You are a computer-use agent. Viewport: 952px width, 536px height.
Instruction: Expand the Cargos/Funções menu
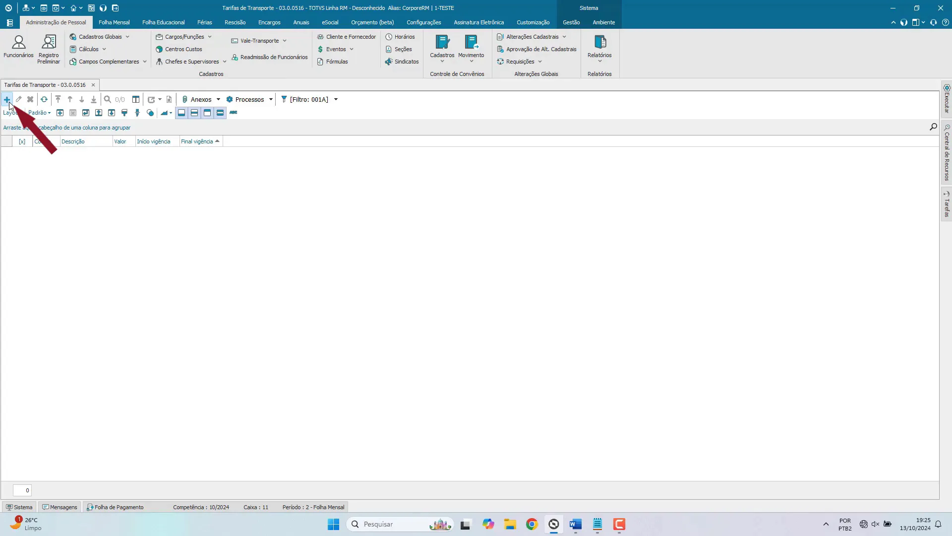tap(183, 37)
